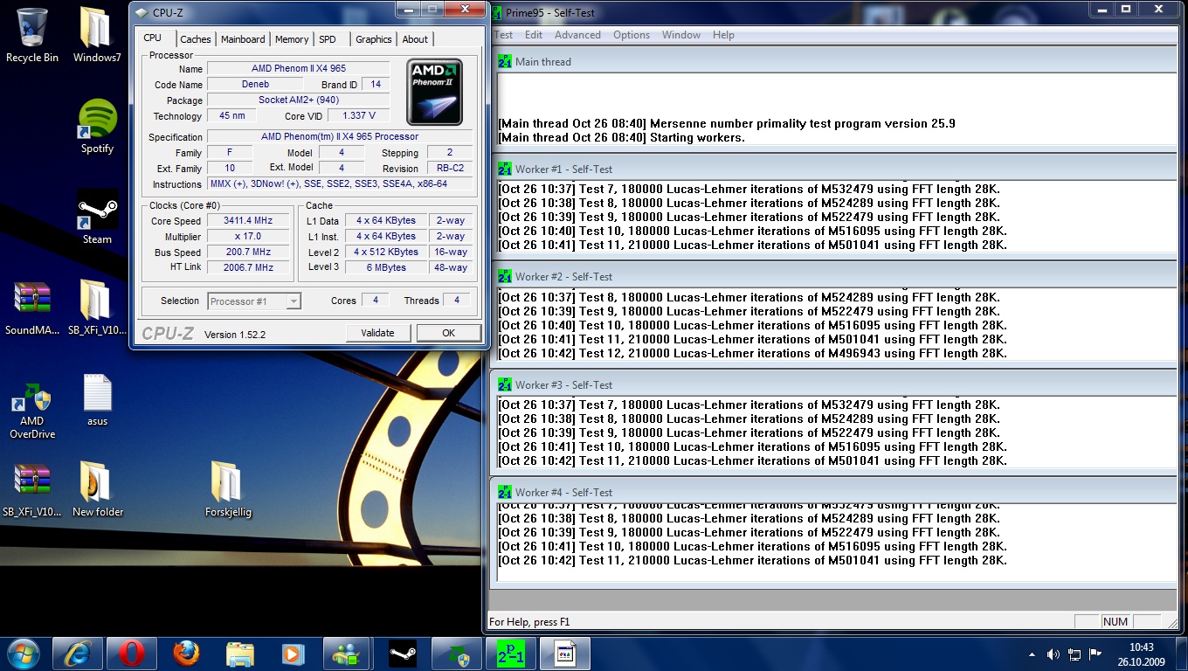Open Action Center flag in system tray
1188x671 pixels.
pyautogui.click(x=1095, y=654)
